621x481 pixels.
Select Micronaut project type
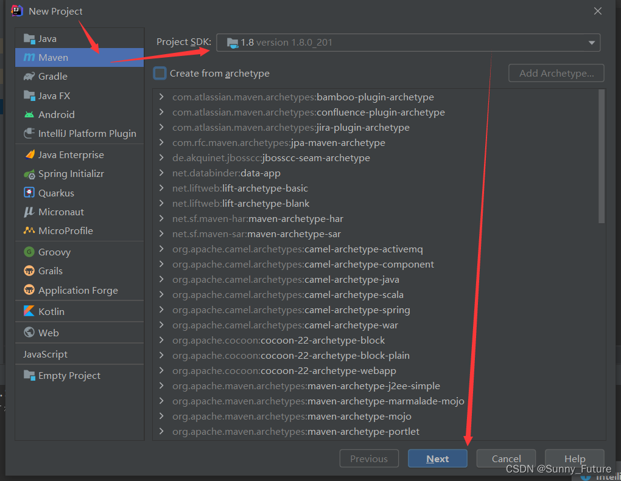click(x=80, y=212)
